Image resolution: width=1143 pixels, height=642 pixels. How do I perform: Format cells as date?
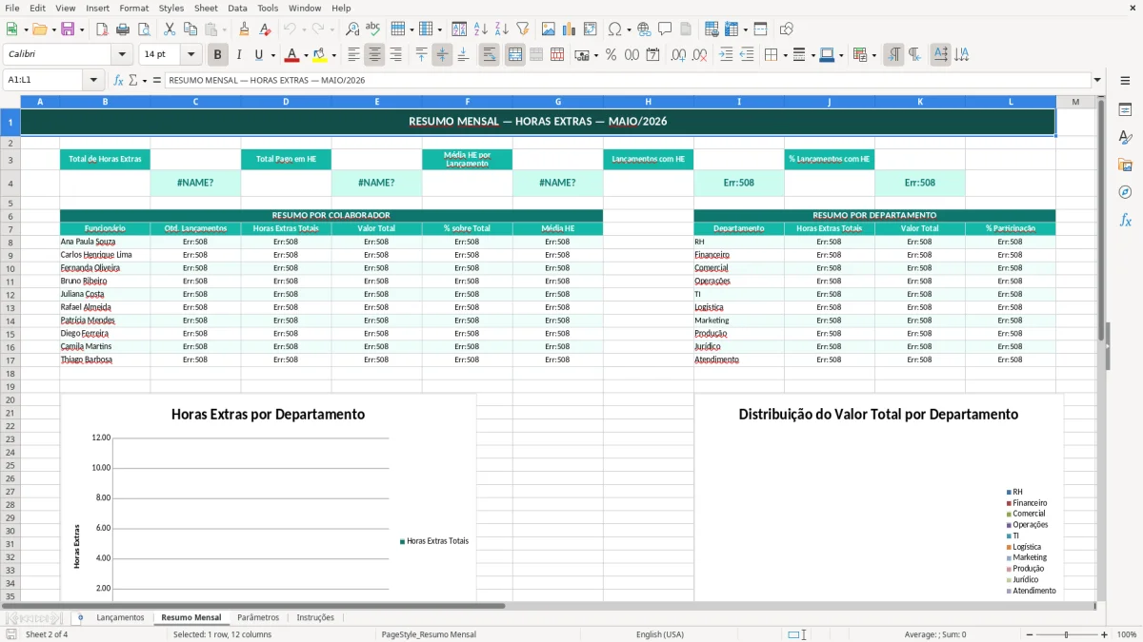click(x=652, y=55)
